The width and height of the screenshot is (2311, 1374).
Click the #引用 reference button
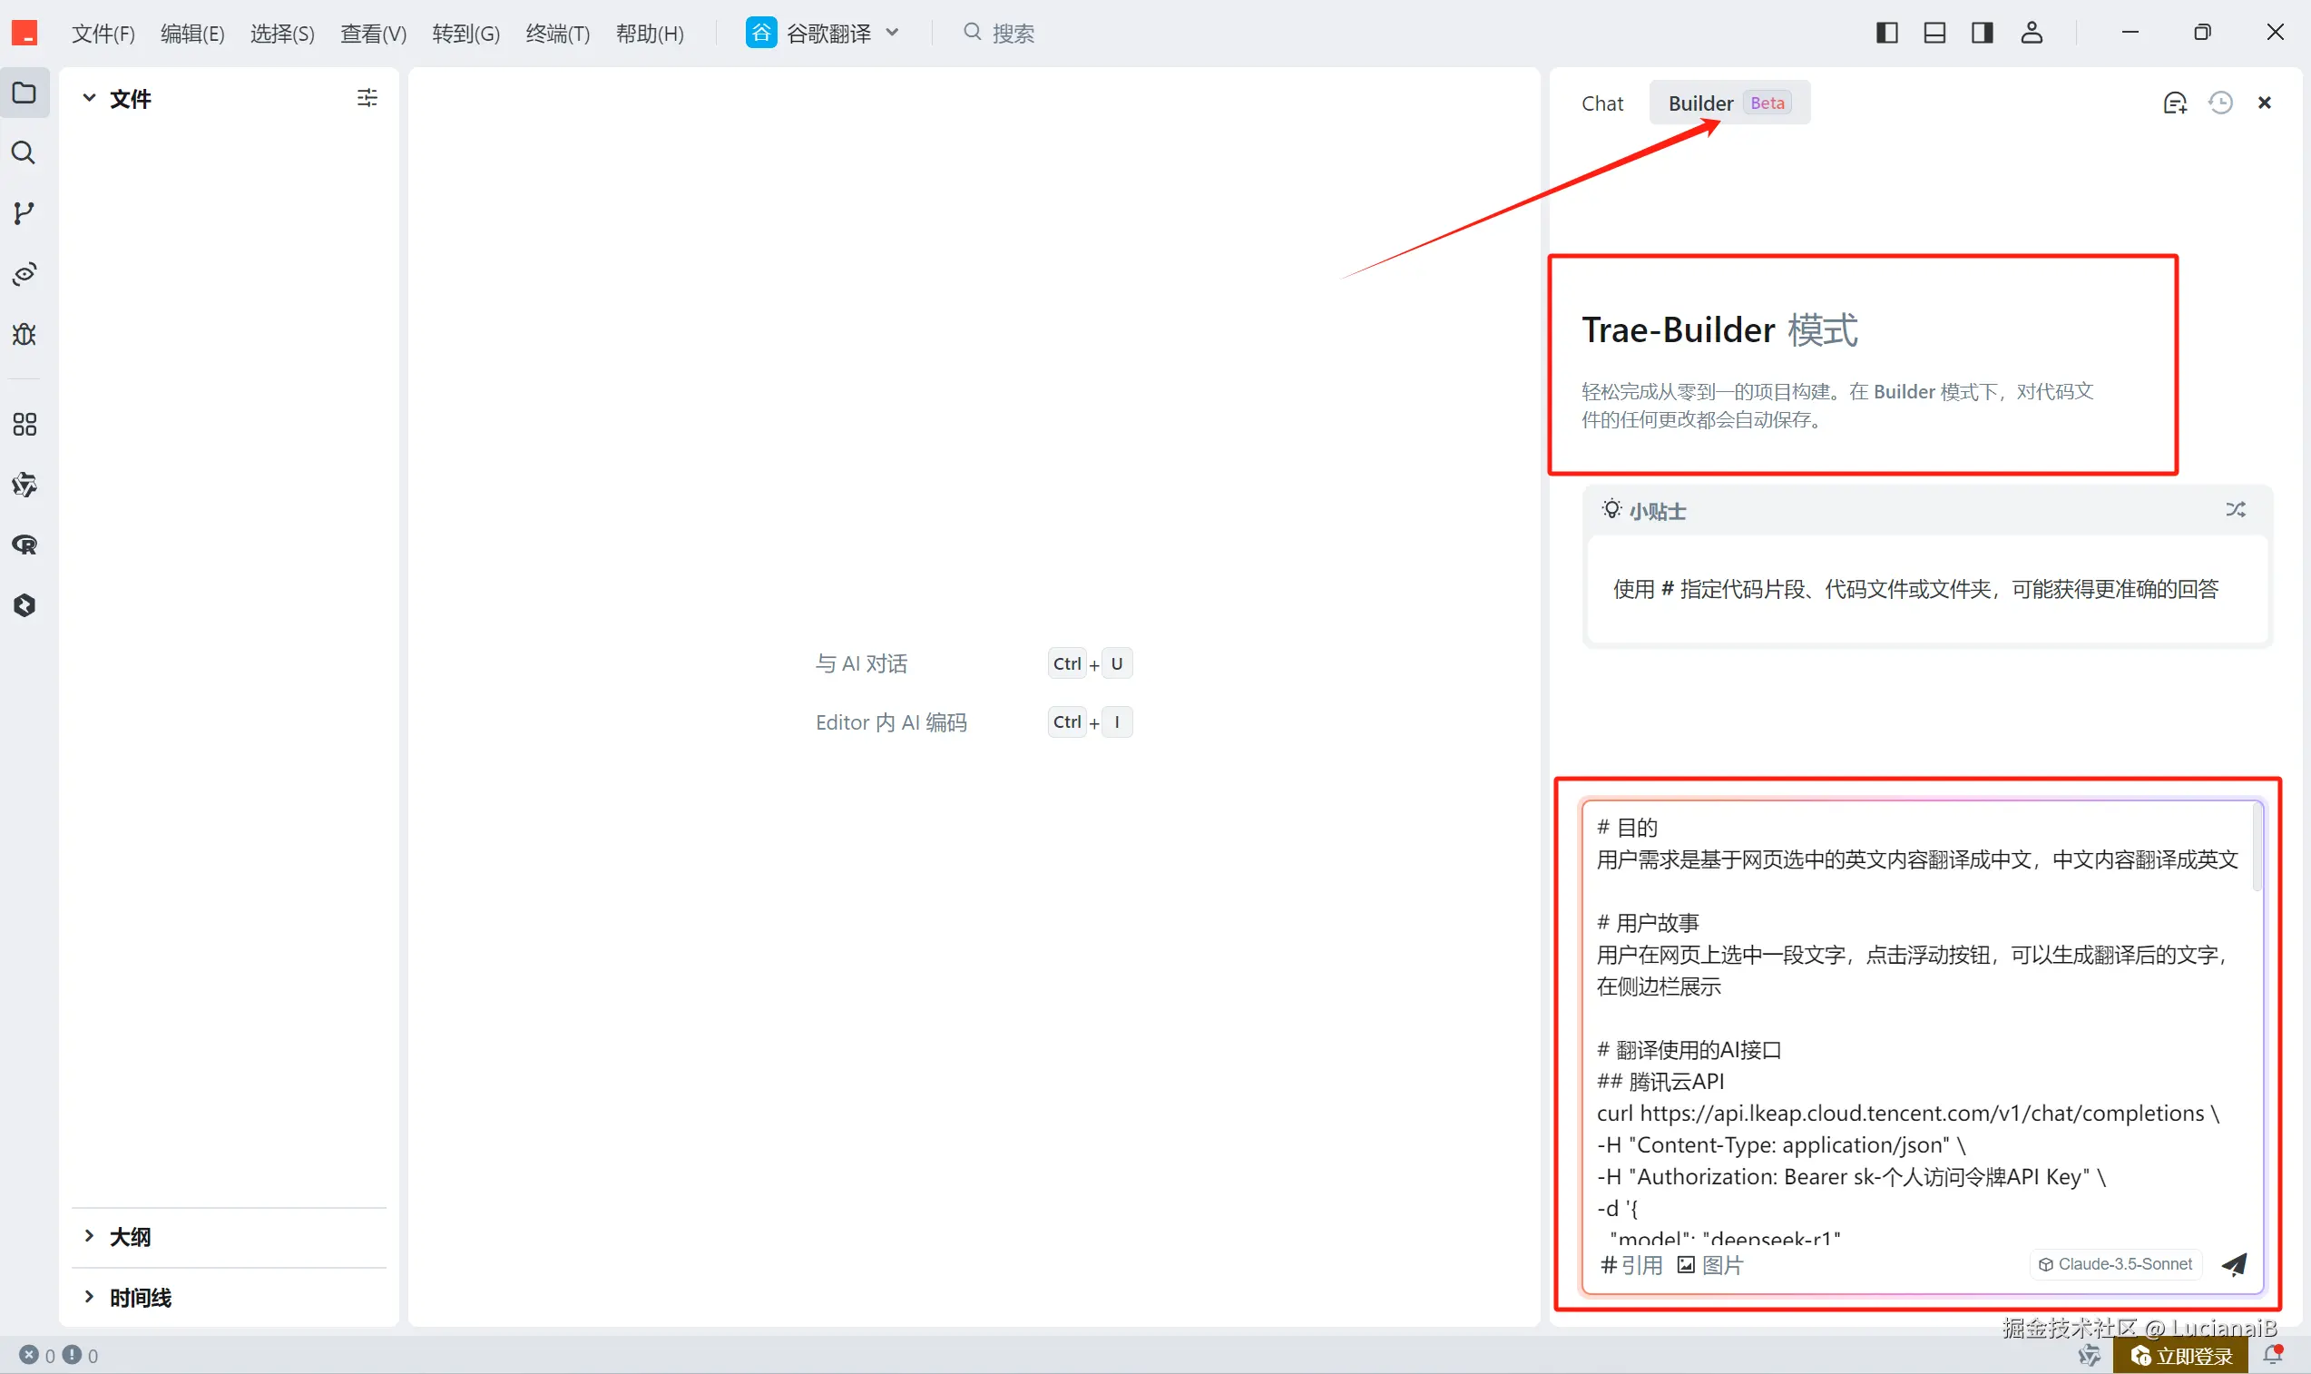pyautogui.click(x=1631, y=1265)
